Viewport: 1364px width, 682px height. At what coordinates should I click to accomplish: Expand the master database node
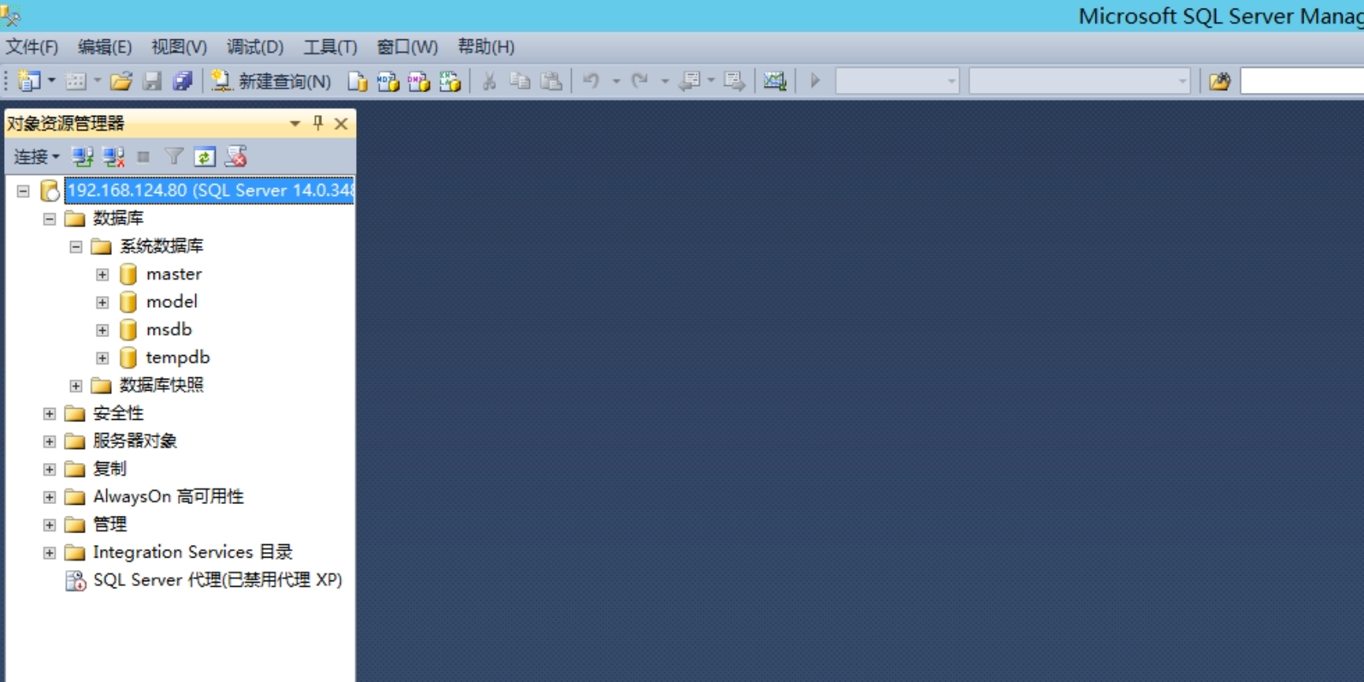pos(102,274)
